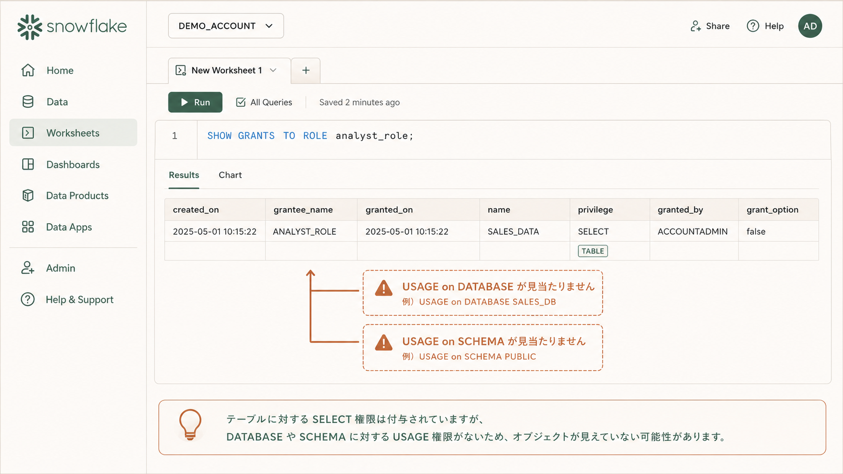Screen dimensions: 843x474
Task: Switch to the Results tab
Action: point(184,175)
